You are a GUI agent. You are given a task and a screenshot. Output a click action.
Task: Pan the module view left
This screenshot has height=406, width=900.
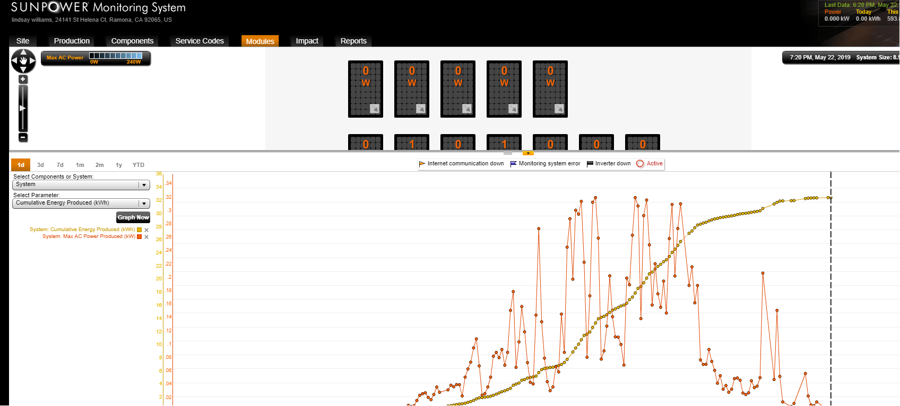tap(15, 61)
